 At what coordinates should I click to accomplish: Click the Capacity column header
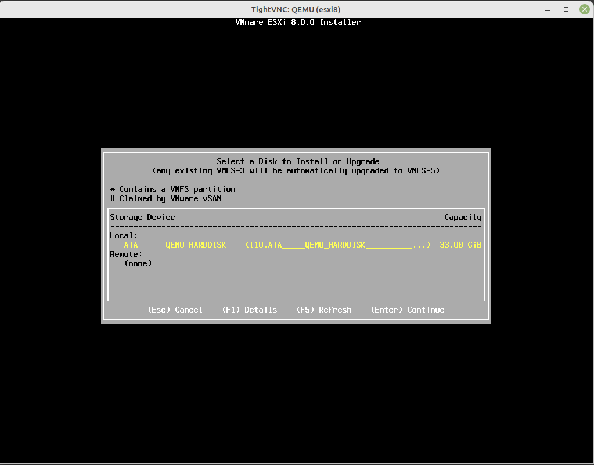pyautogui.click(x=463, y=217)
